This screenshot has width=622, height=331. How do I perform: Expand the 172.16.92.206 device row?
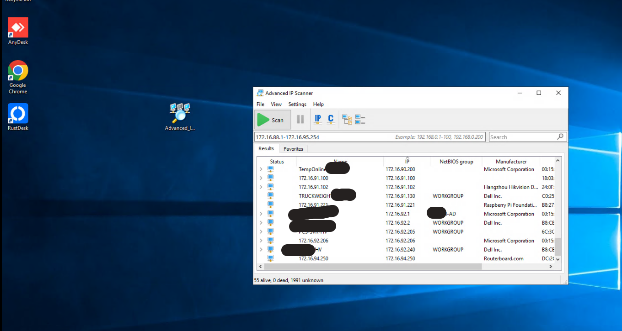(x=261, y=241)
